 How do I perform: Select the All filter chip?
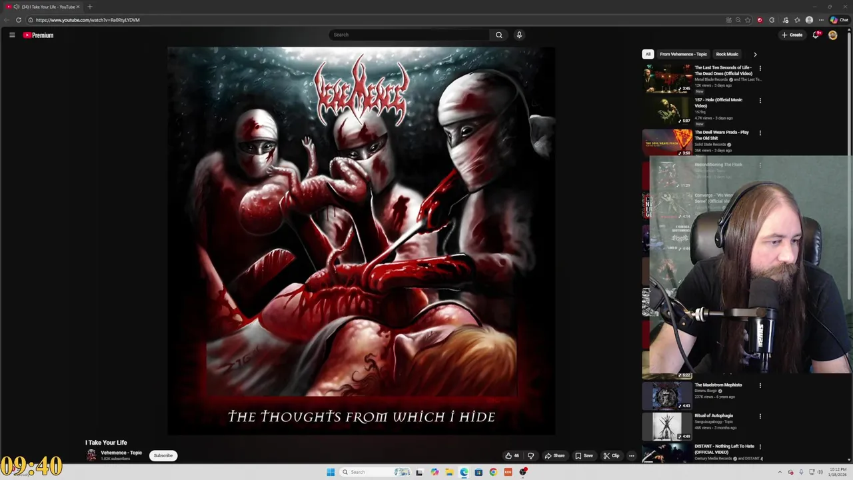(x=648, y=54)
